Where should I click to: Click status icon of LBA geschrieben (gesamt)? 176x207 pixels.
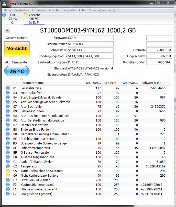point(8,189)
